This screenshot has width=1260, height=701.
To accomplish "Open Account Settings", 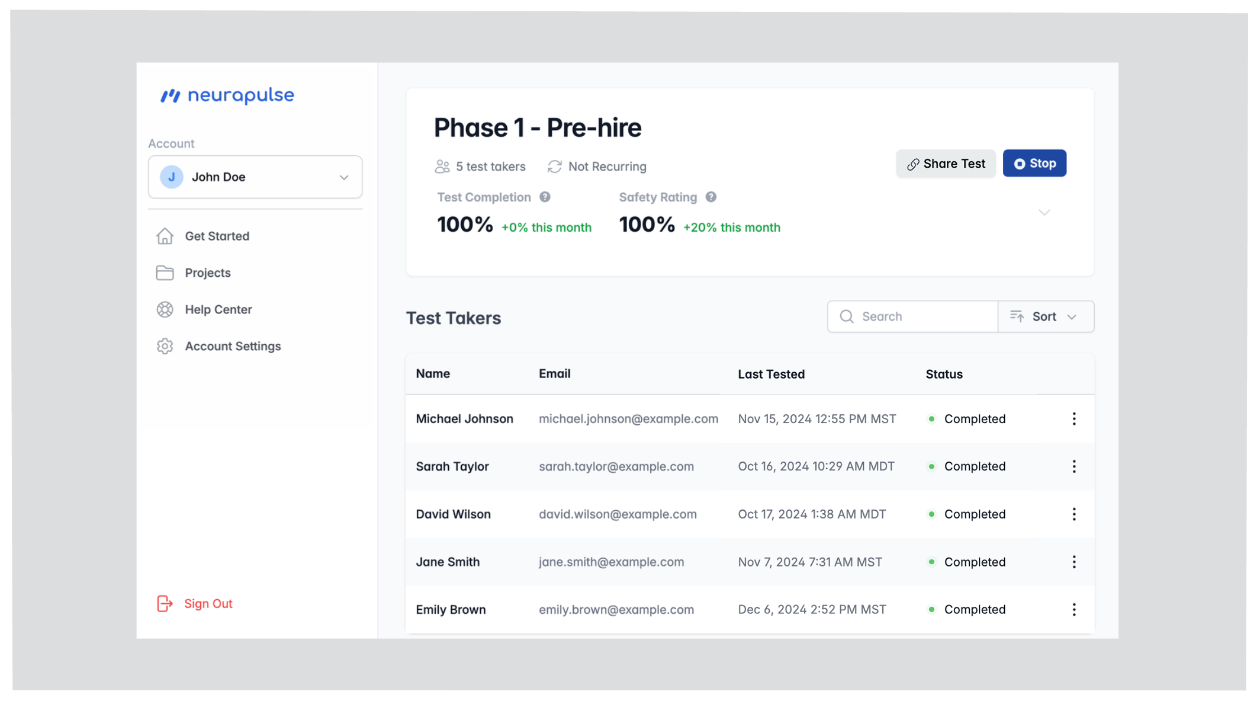I will pos(232,346).
